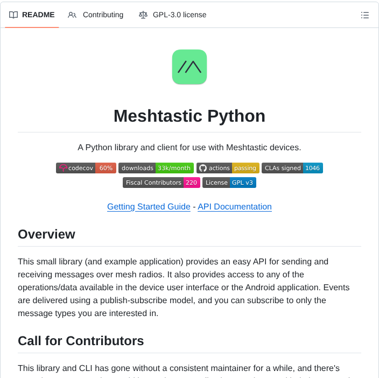Screen dimensions: 379x378
Task: Click the codecov umbrella icon
Action: point(63,168)
